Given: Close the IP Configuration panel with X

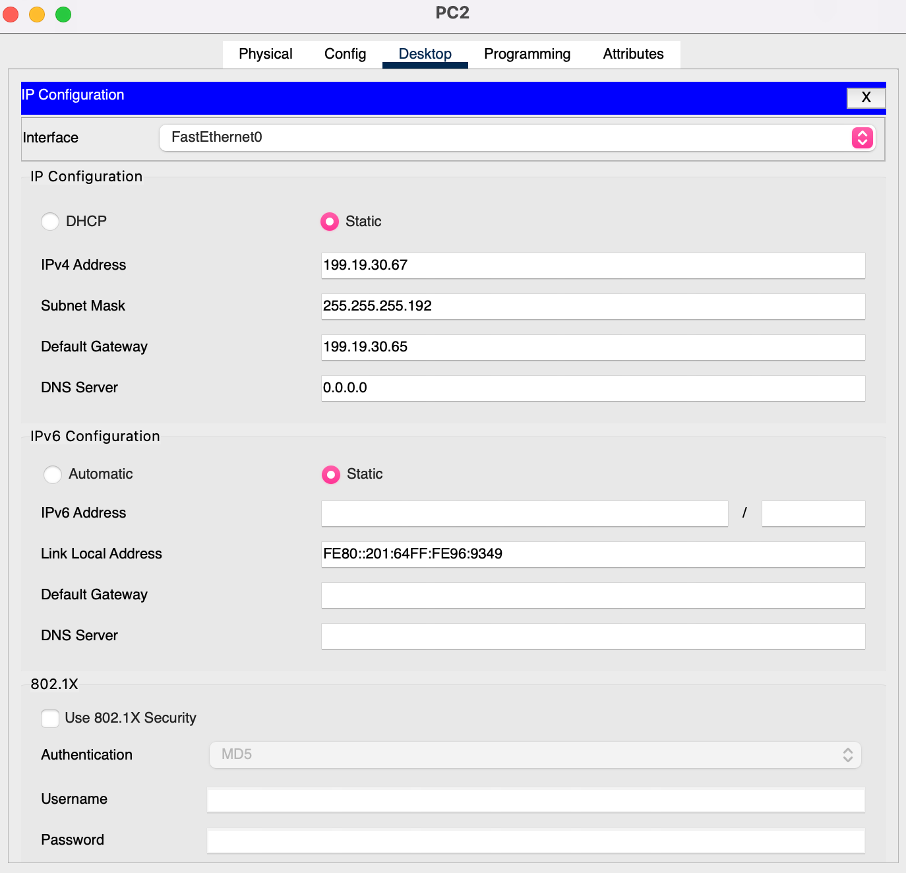Looking at the screenshot, I should 866,98.
